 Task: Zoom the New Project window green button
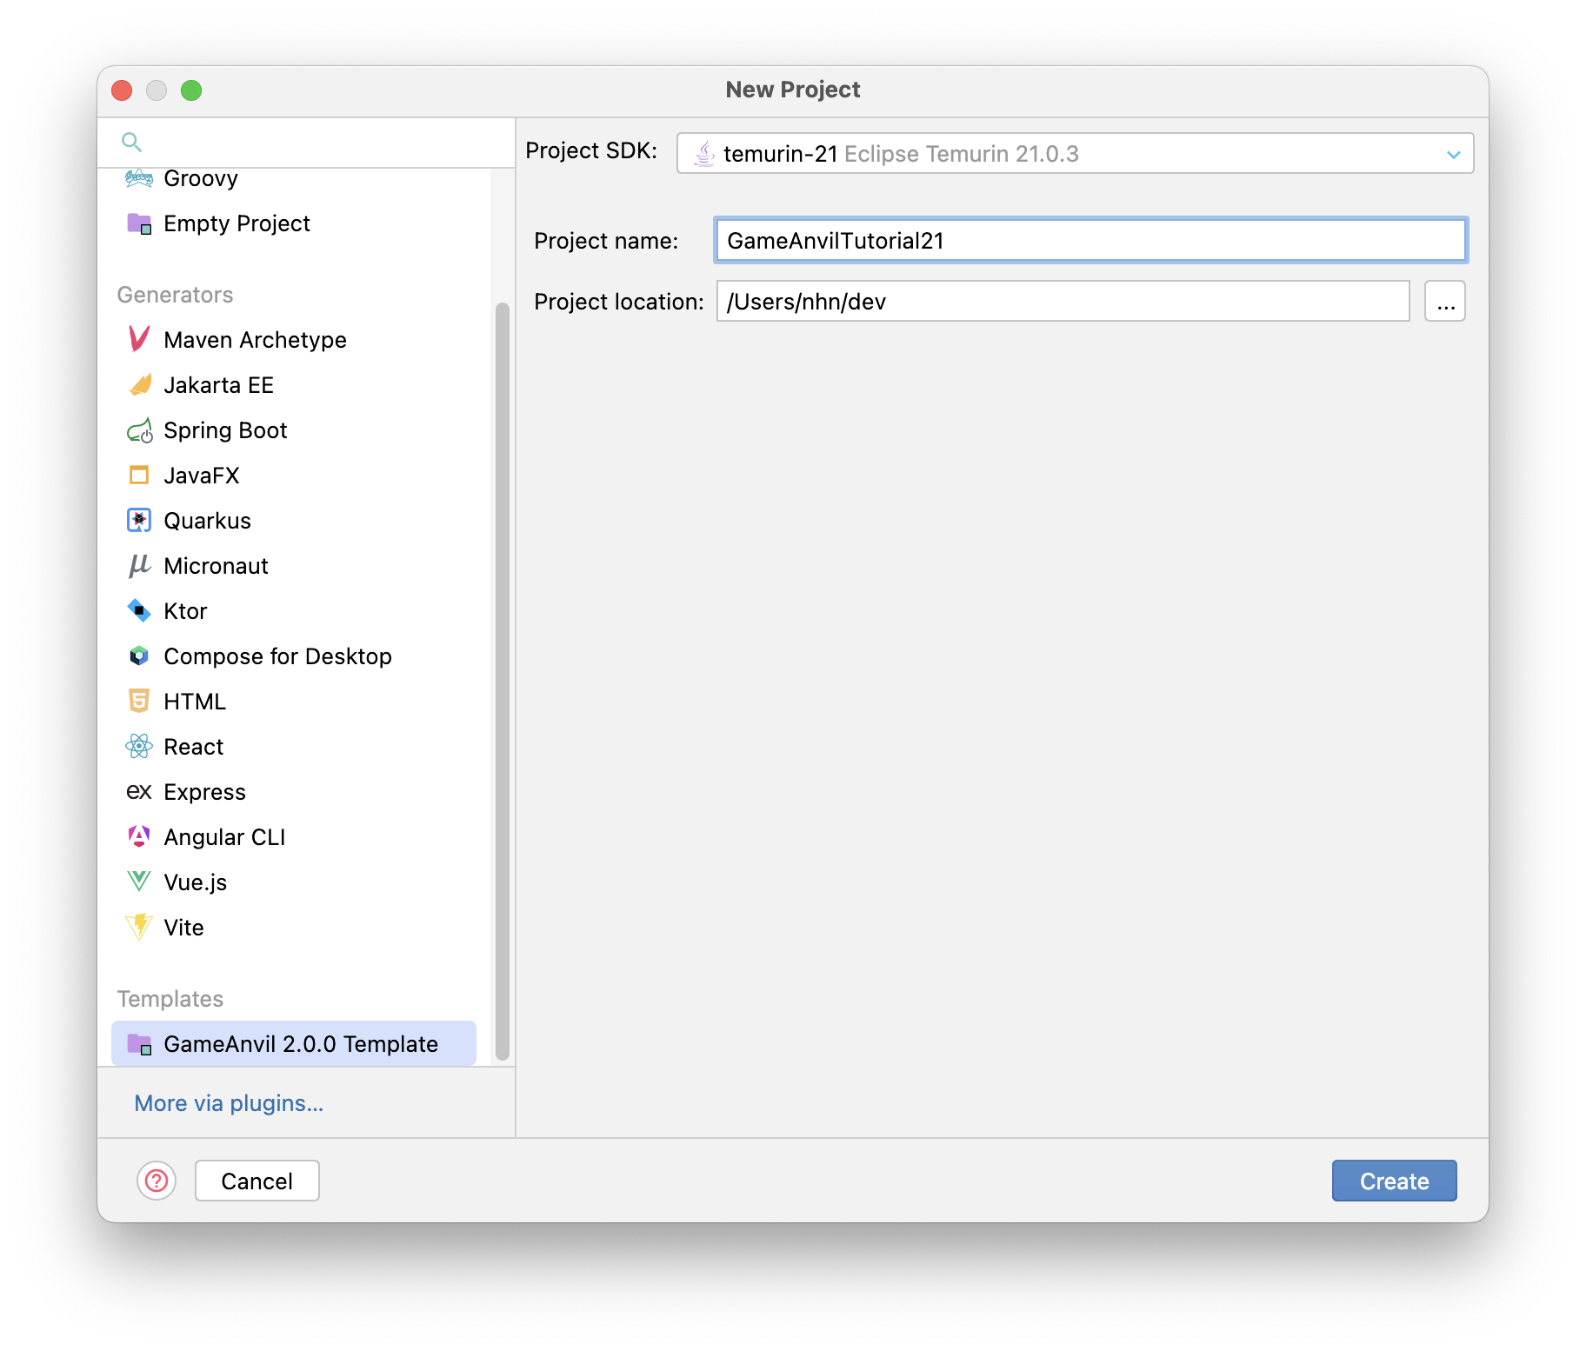pyautogui.click(x=191, y=90)
